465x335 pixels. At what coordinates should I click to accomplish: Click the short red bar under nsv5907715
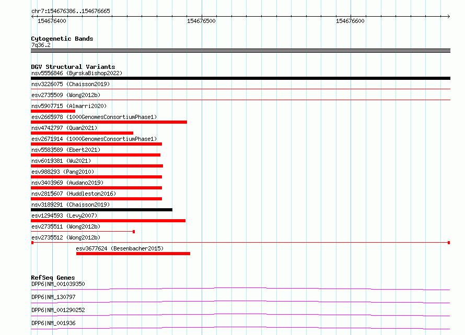[x=53, y=111]
